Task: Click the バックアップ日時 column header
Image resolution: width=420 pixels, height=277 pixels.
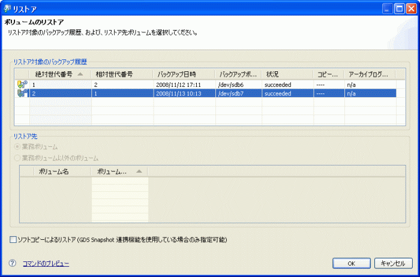Action: 184,74
